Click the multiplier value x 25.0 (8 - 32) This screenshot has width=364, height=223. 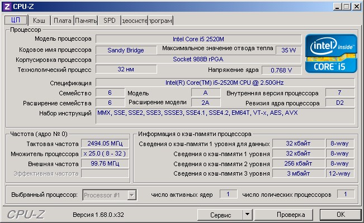(105, 153)
